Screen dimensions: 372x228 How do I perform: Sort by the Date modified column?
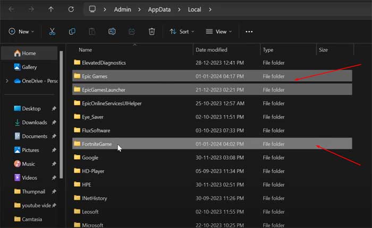point(211,50)
